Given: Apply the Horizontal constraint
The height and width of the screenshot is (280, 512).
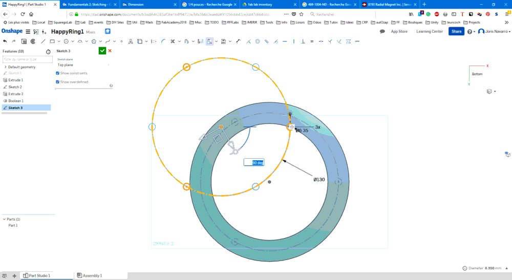Looking at the screenshot, I should [285, 41].
